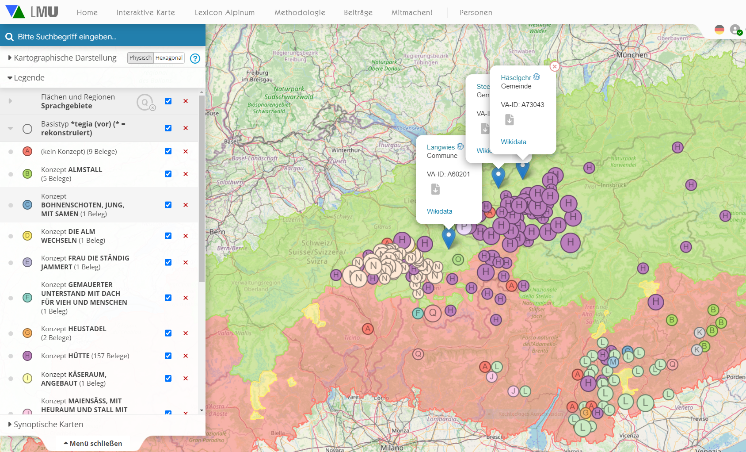This screenshot has height=452, width=746.
Task: Uncheck the Konzept HÜTTE checkbox
Action: coord(168,356)
